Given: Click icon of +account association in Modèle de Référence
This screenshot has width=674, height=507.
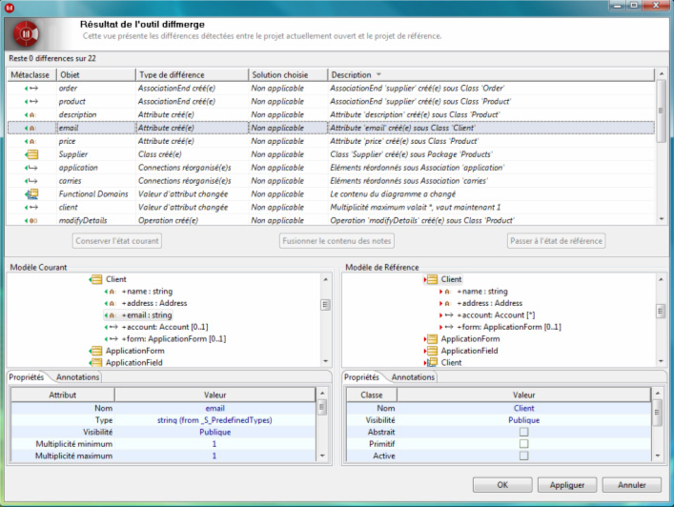Looking at the screenshot, I should click(446, 314).
